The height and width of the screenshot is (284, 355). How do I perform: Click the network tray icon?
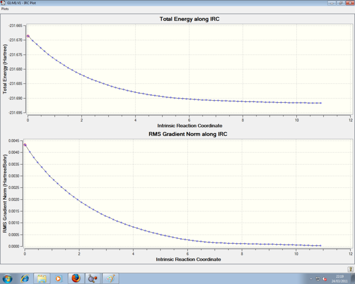(318, 279)
